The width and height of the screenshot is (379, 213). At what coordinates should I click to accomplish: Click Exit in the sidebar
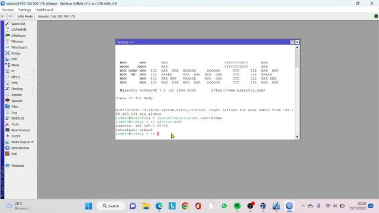coord(14,154)
